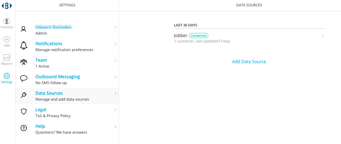Expand Team row chevron arrow
The width and height of the screenshot is (341, 144).
[x=116, y=60]
